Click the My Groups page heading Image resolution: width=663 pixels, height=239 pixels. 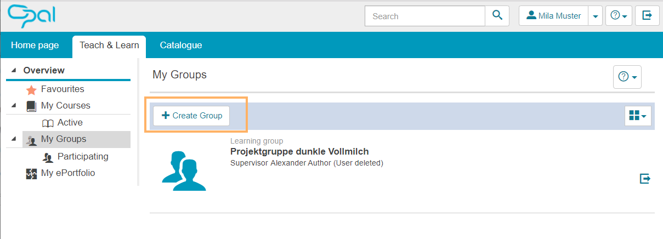click(x=179, y=75)
